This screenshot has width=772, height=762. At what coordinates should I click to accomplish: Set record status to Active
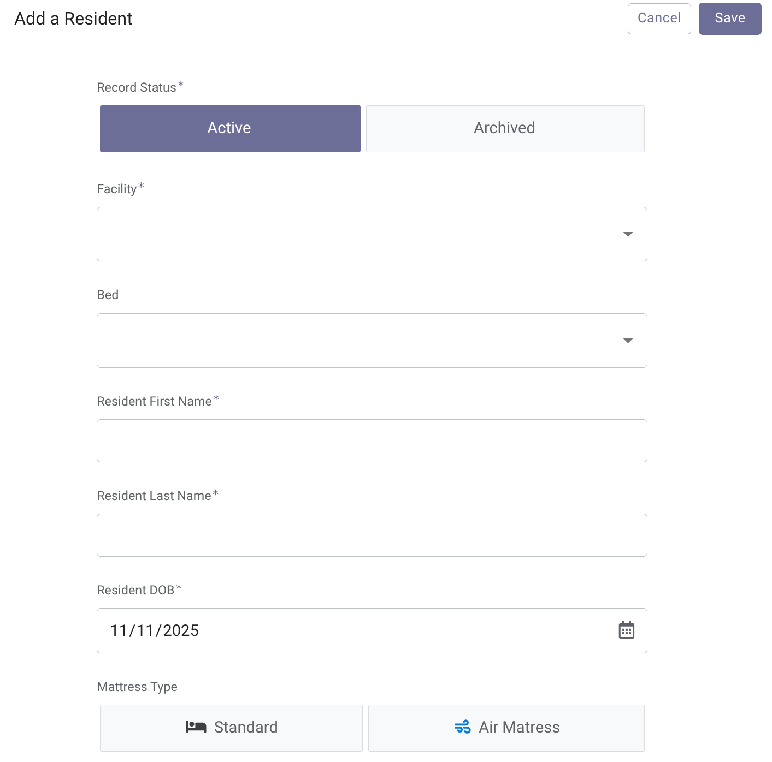(230, 128)
